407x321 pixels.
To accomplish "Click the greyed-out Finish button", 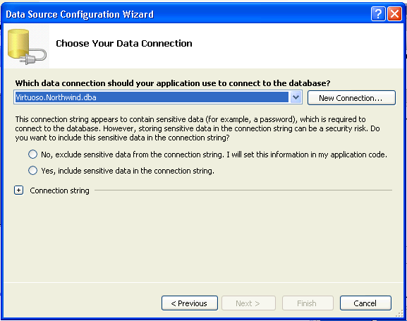I will pyautogui.click(x=308, y=303).
